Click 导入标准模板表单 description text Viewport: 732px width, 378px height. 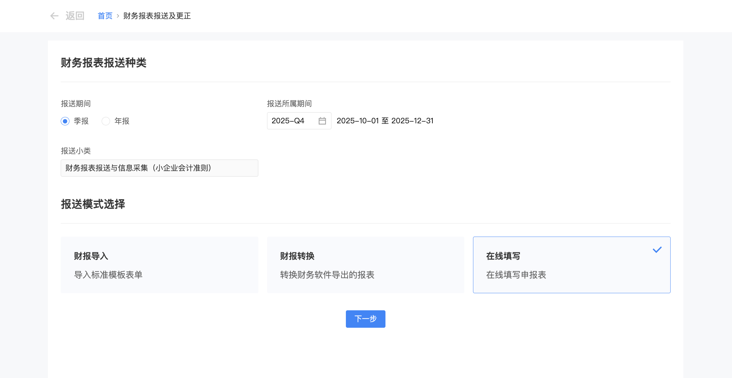(x=108, y=275)
